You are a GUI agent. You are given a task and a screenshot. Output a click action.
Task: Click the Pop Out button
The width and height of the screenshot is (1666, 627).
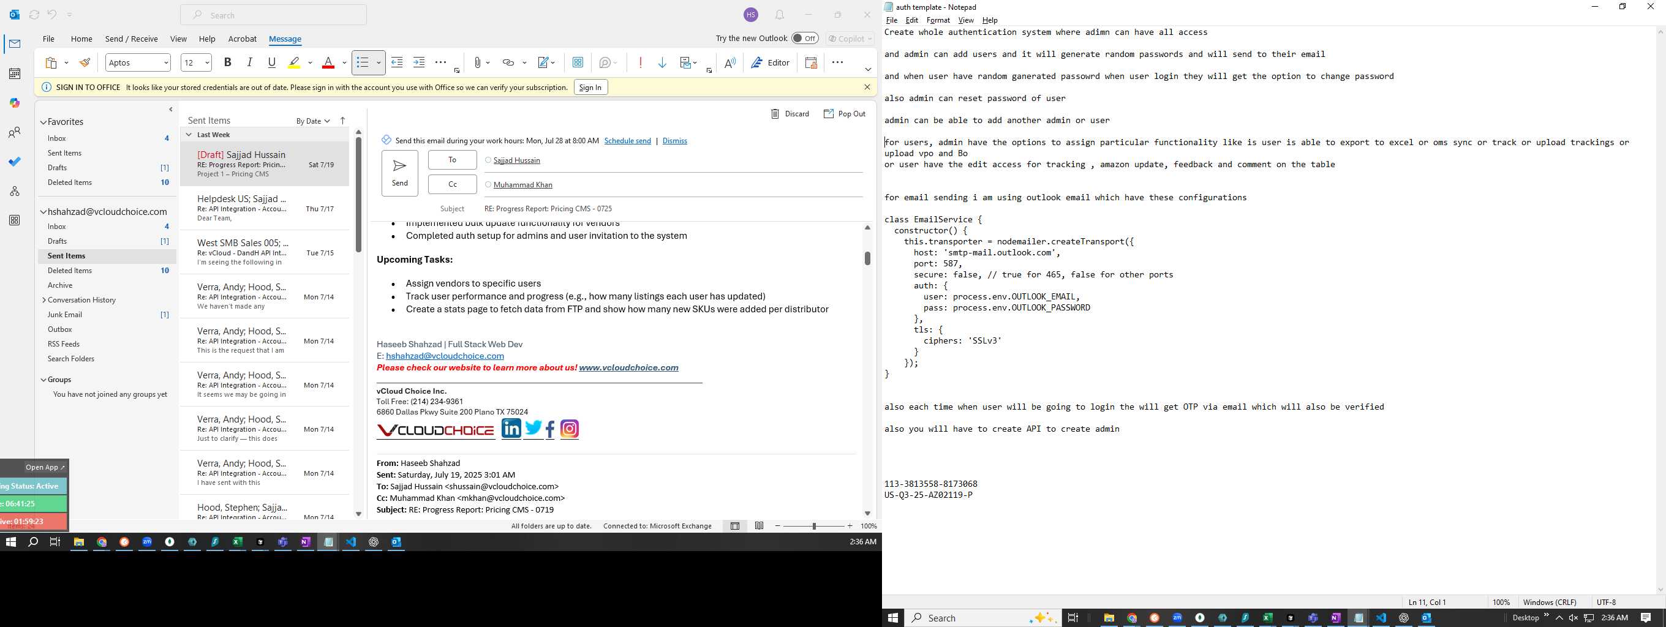(x=844, y=114)
